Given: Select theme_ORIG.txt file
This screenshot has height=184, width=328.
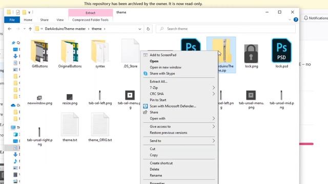Looking at the screenshot, I should click(100, 127).
